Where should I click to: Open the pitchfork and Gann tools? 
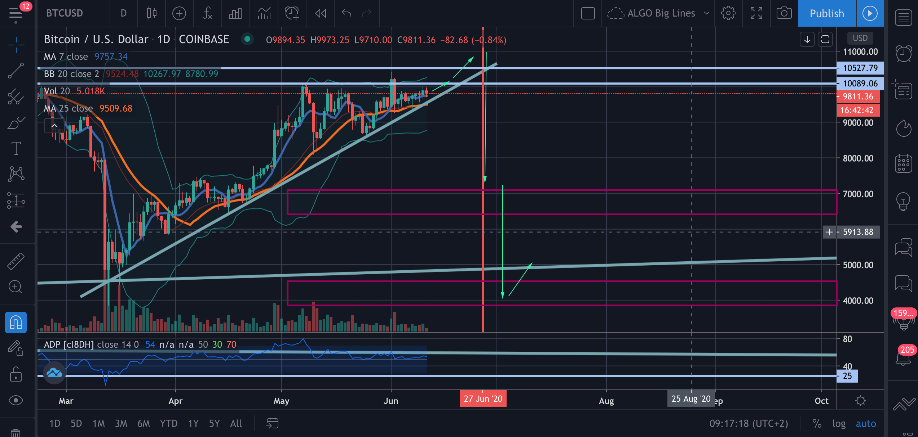pos(16,96)
